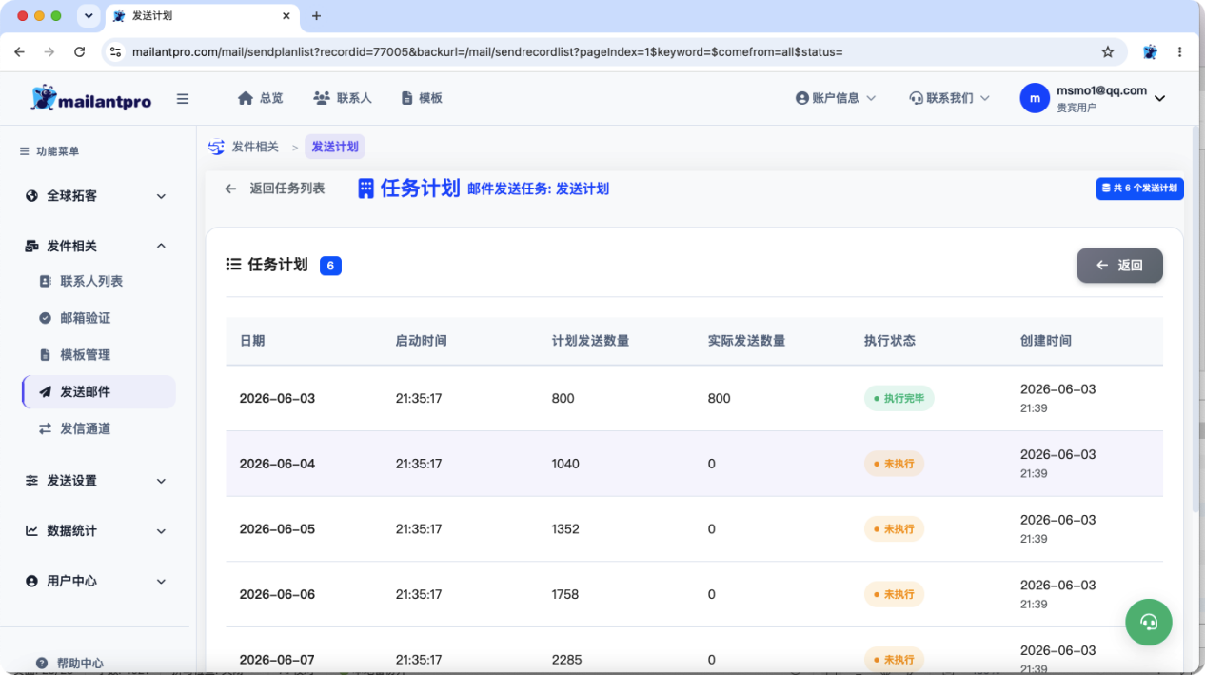1205x675 pixels.
Task: Close the 发送计划 browser tab
Action: pos(286,16)
